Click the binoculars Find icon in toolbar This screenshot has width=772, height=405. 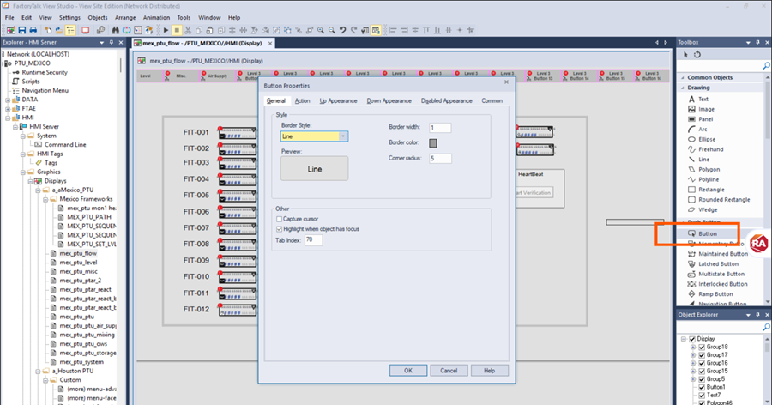(115, 30)
